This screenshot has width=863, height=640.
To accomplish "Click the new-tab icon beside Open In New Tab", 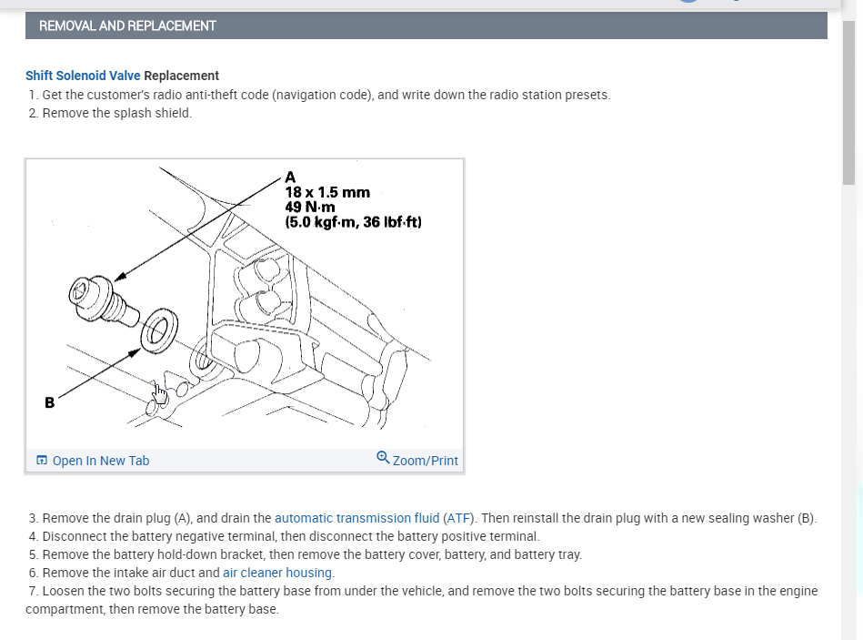I will pos(42,461).
